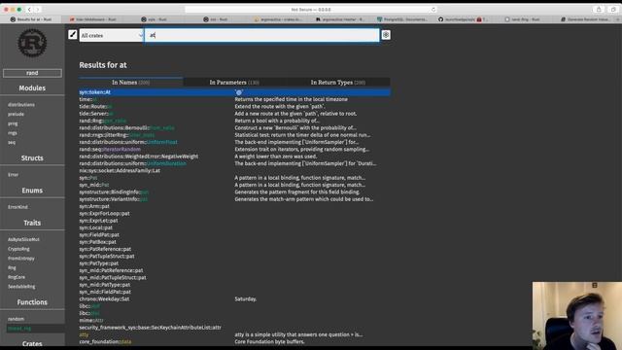This screenshot has width=622, height=350.
Task: Jump to Modules section in sidebar
Action: [32, 88]
